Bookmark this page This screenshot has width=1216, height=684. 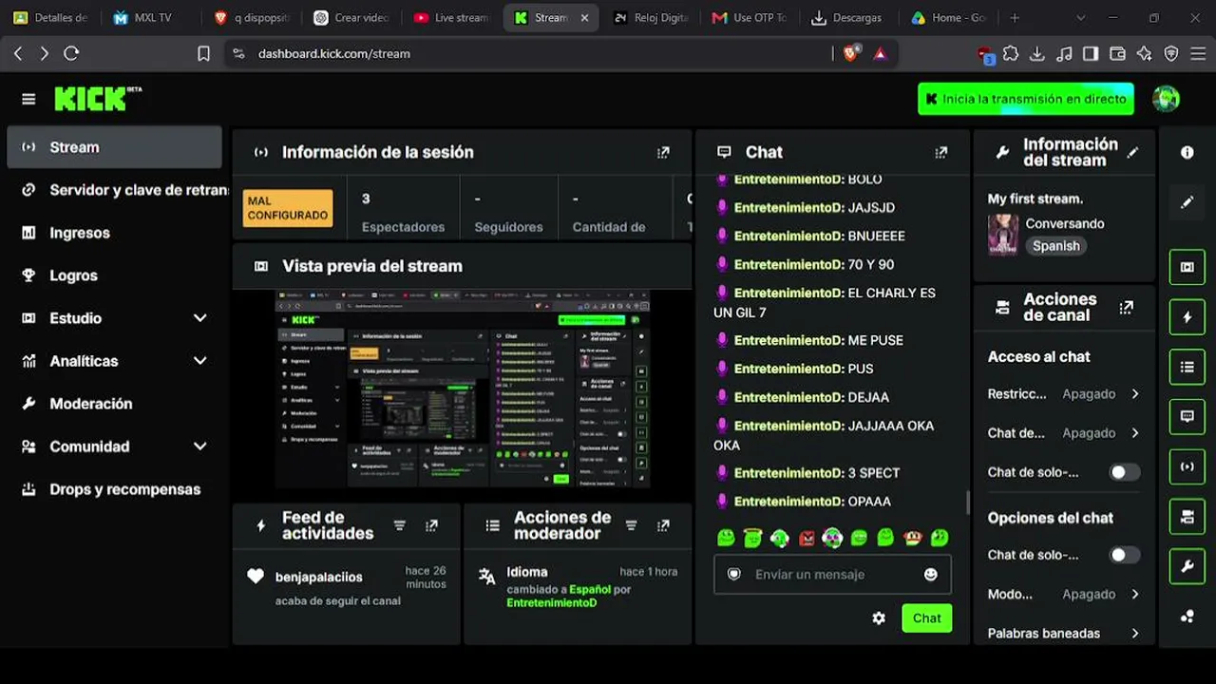pos(203,54)
